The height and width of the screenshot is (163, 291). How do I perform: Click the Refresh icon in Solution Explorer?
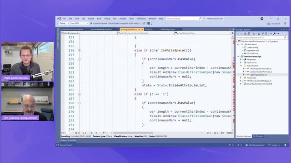259,34
